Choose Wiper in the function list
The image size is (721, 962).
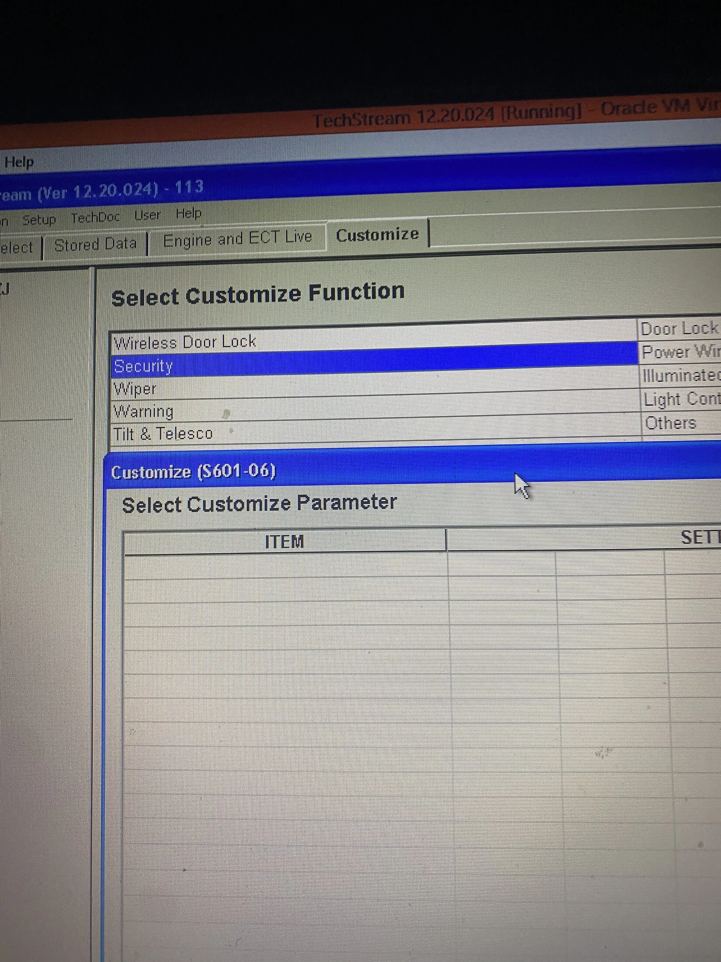pos(135,389)
